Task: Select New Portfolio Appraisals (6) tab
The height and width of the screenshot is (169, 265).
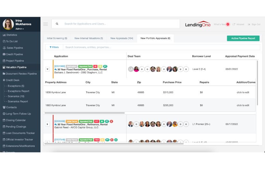Action: [155, 38]
